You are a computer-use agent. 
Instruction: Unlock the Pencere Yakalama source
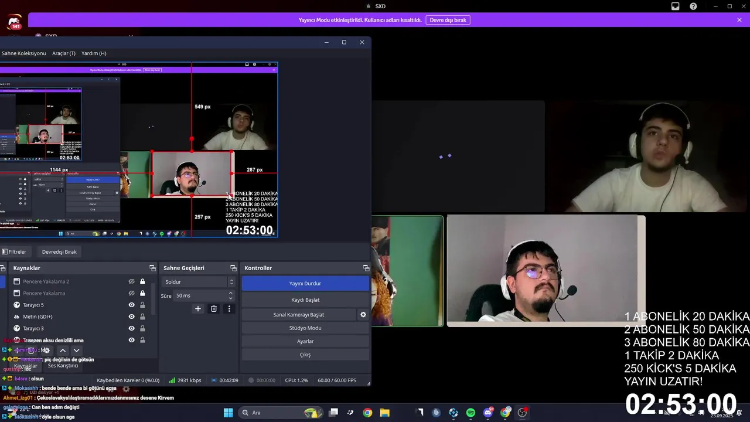point(142,293)
